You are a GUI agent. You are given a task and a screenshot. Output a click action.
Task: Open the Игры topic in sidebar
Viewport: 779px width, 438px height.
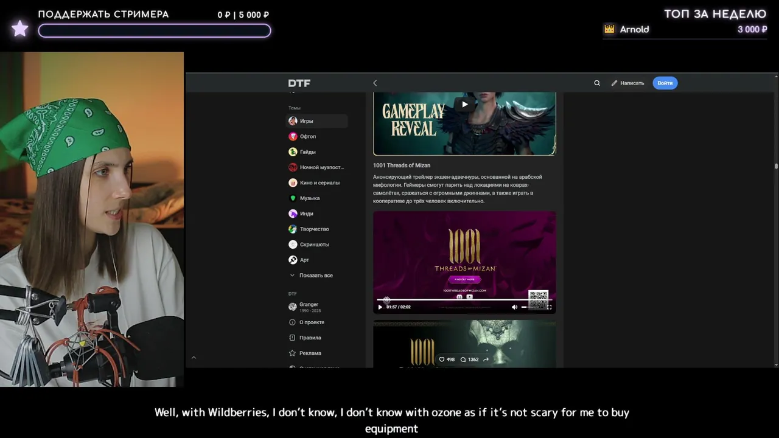(317, 121)
